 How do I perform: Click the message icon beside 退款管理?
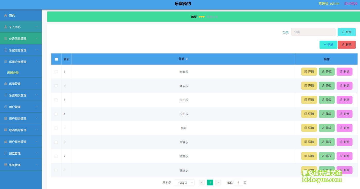point(6,153)
